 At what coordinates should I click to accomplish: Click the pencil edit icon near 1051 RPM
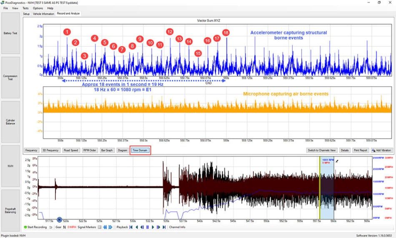(337, 161)
